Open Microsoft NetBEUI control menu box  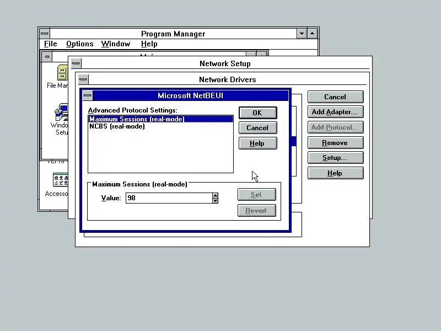(x=88, y=95)
